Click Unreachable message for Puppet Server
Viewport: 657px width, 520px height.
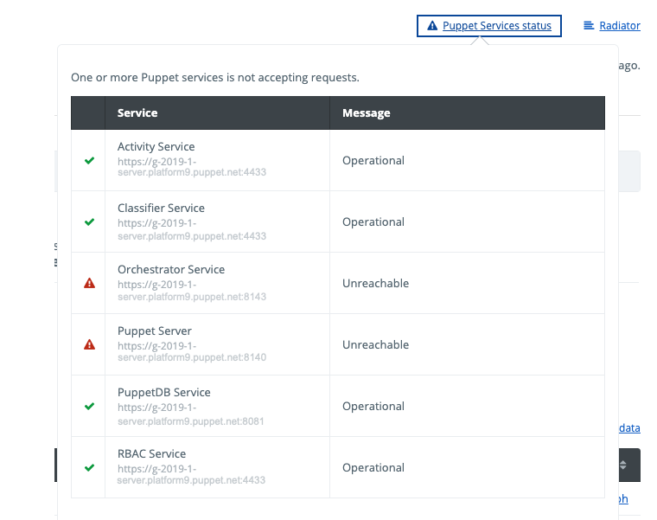pos(375,344)
